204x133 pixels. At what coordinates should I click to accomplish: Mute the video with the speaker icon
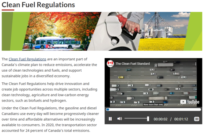click(120, 119)
